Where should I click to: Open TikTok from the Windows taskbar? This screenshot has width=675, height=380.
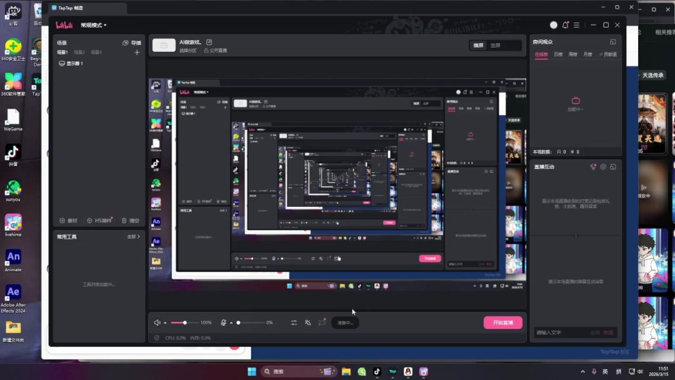[x=377, y=371]
